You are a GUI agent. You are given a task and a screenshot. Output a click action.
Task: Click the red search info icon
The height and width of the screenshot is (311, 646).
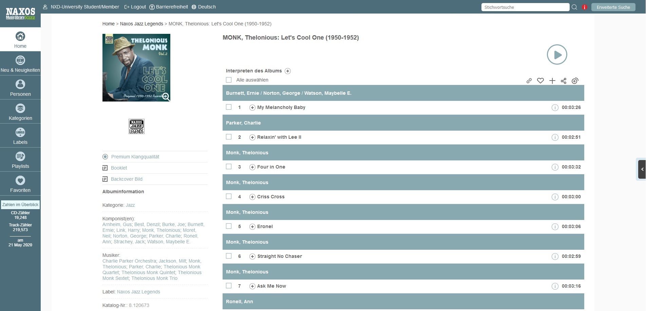coord(584,7)
